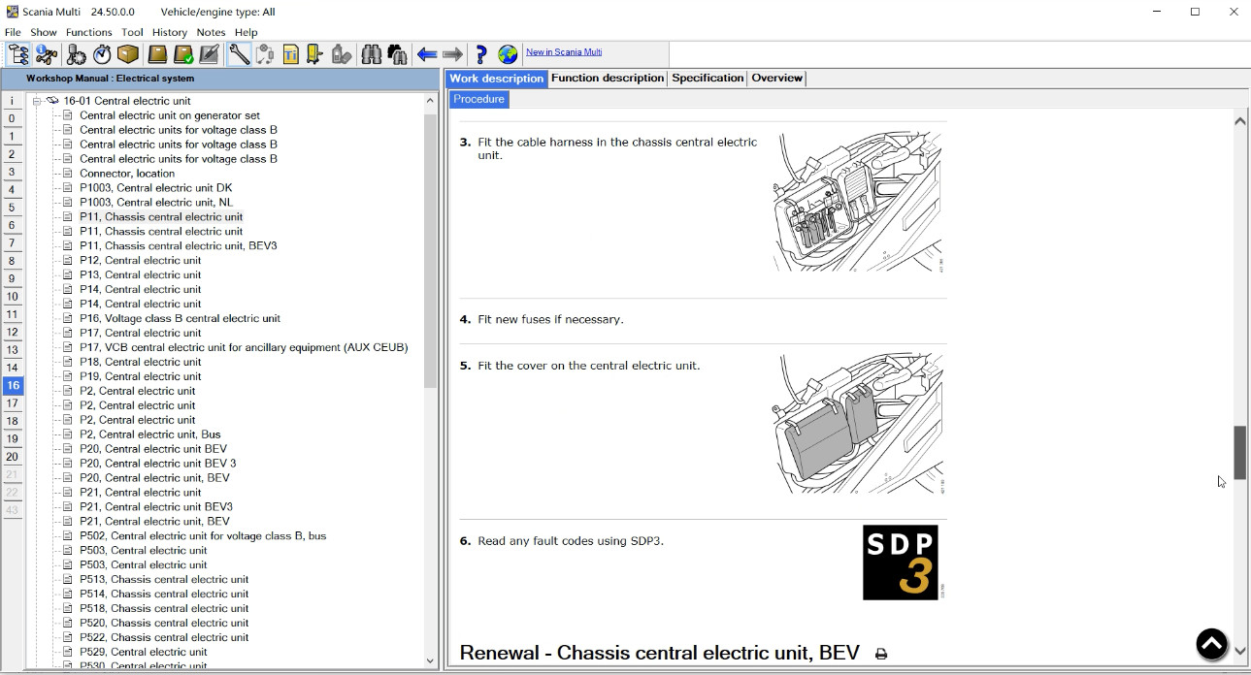The image size is (1251, 675).
Task: Switch to the Function description tab
Action: click(x=608, y=79)
